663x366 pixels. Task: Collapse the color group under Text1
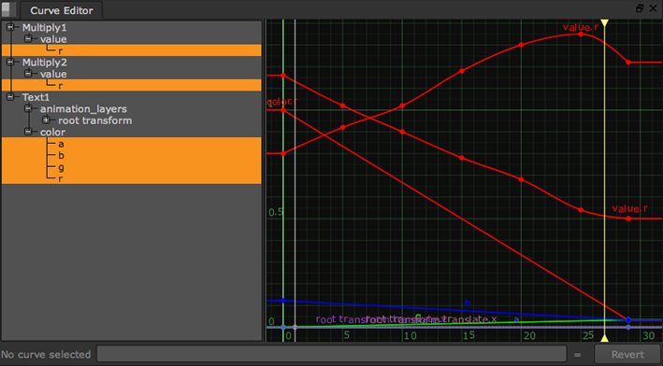pos(28,133)
